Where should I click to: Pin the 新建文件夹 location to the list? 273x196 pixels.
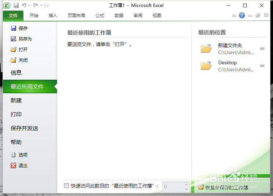[262, 49]
